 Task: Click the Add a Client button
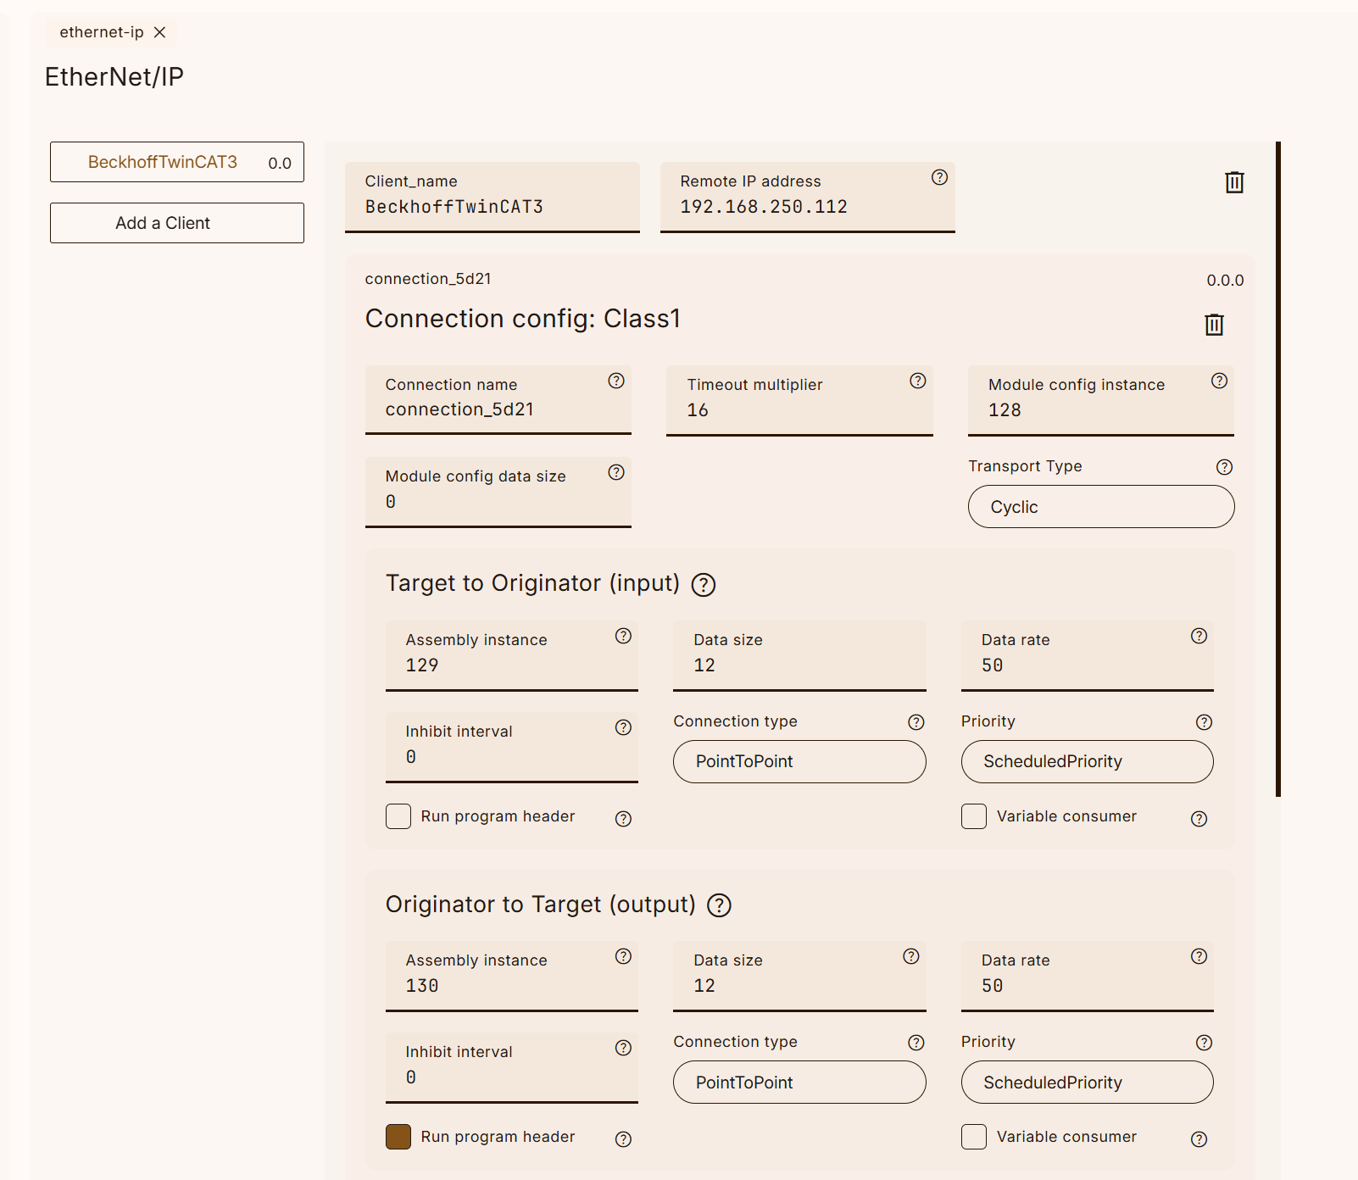(176, 223)
